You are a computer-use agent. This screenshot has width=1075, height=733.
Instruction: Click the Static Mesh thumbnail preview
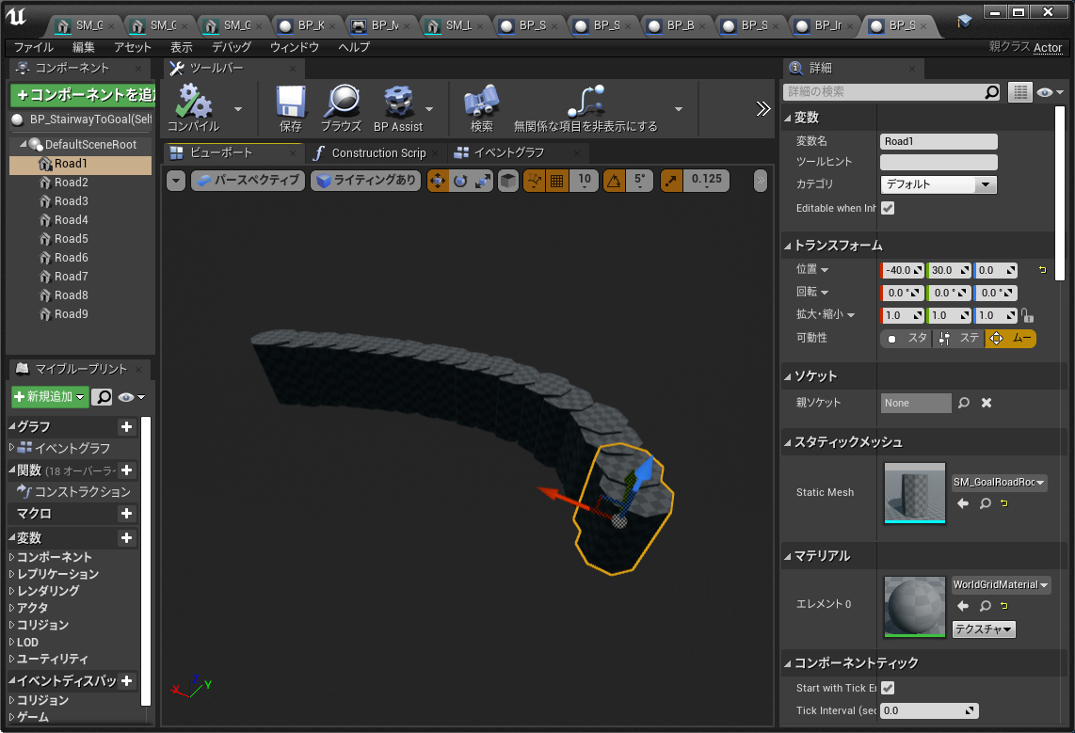[915, 492]
